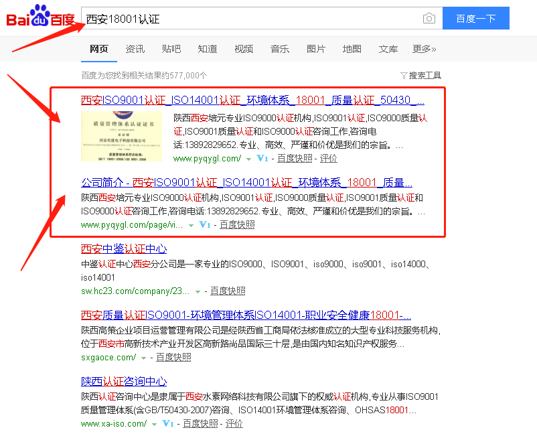
Task: Click the URL www.pyqygl.com/
Action: point(207,159)
